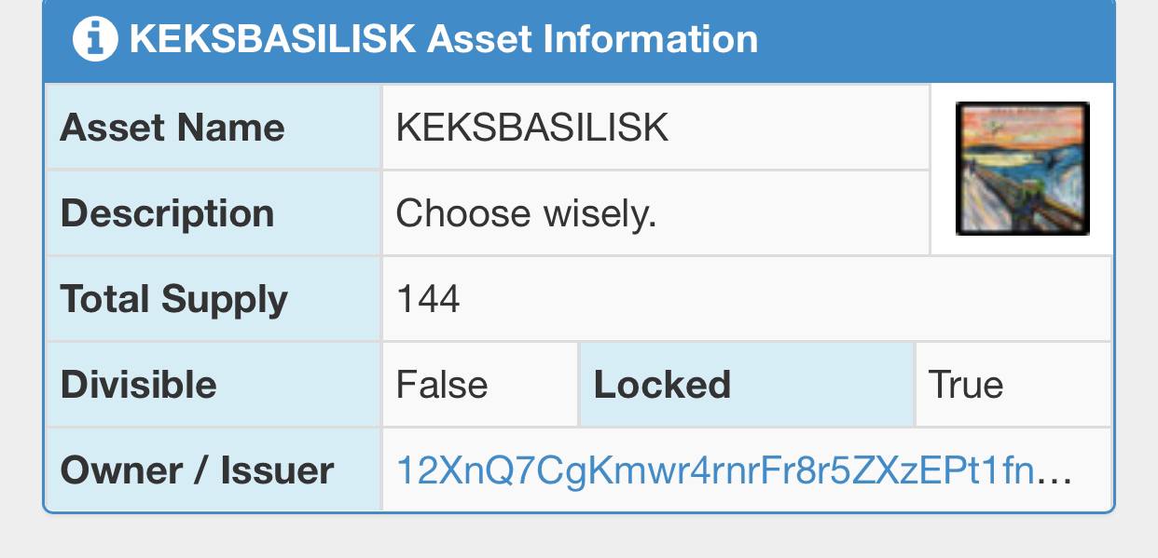Click the white cell around the thumbnail
This screenshot has height=558, width=1158.
point(1023,170)
